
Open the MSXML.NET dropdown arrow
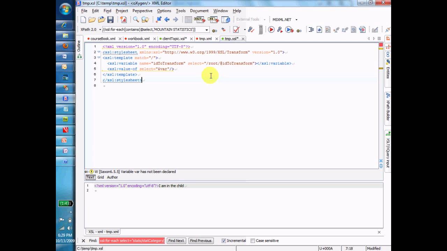tap(296, 20)
